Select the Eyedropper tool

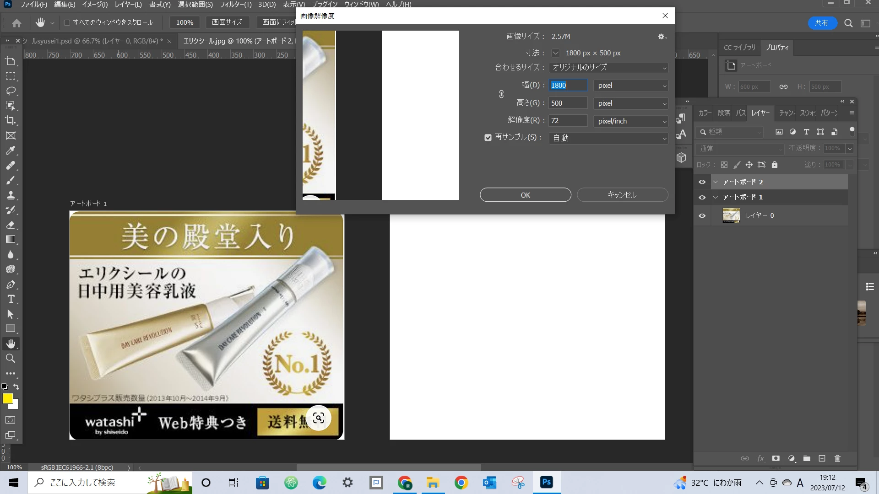click(11, 150)
